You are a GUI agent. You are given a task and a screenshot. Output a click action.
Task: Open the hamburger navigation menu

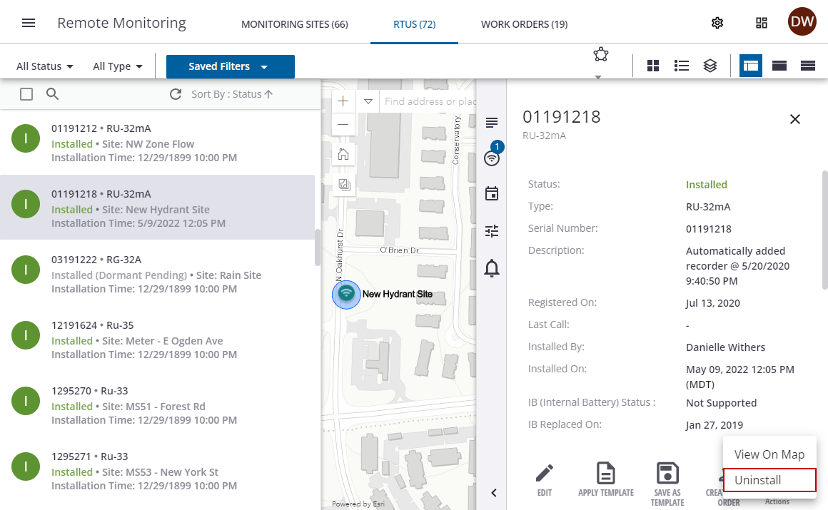29,23
